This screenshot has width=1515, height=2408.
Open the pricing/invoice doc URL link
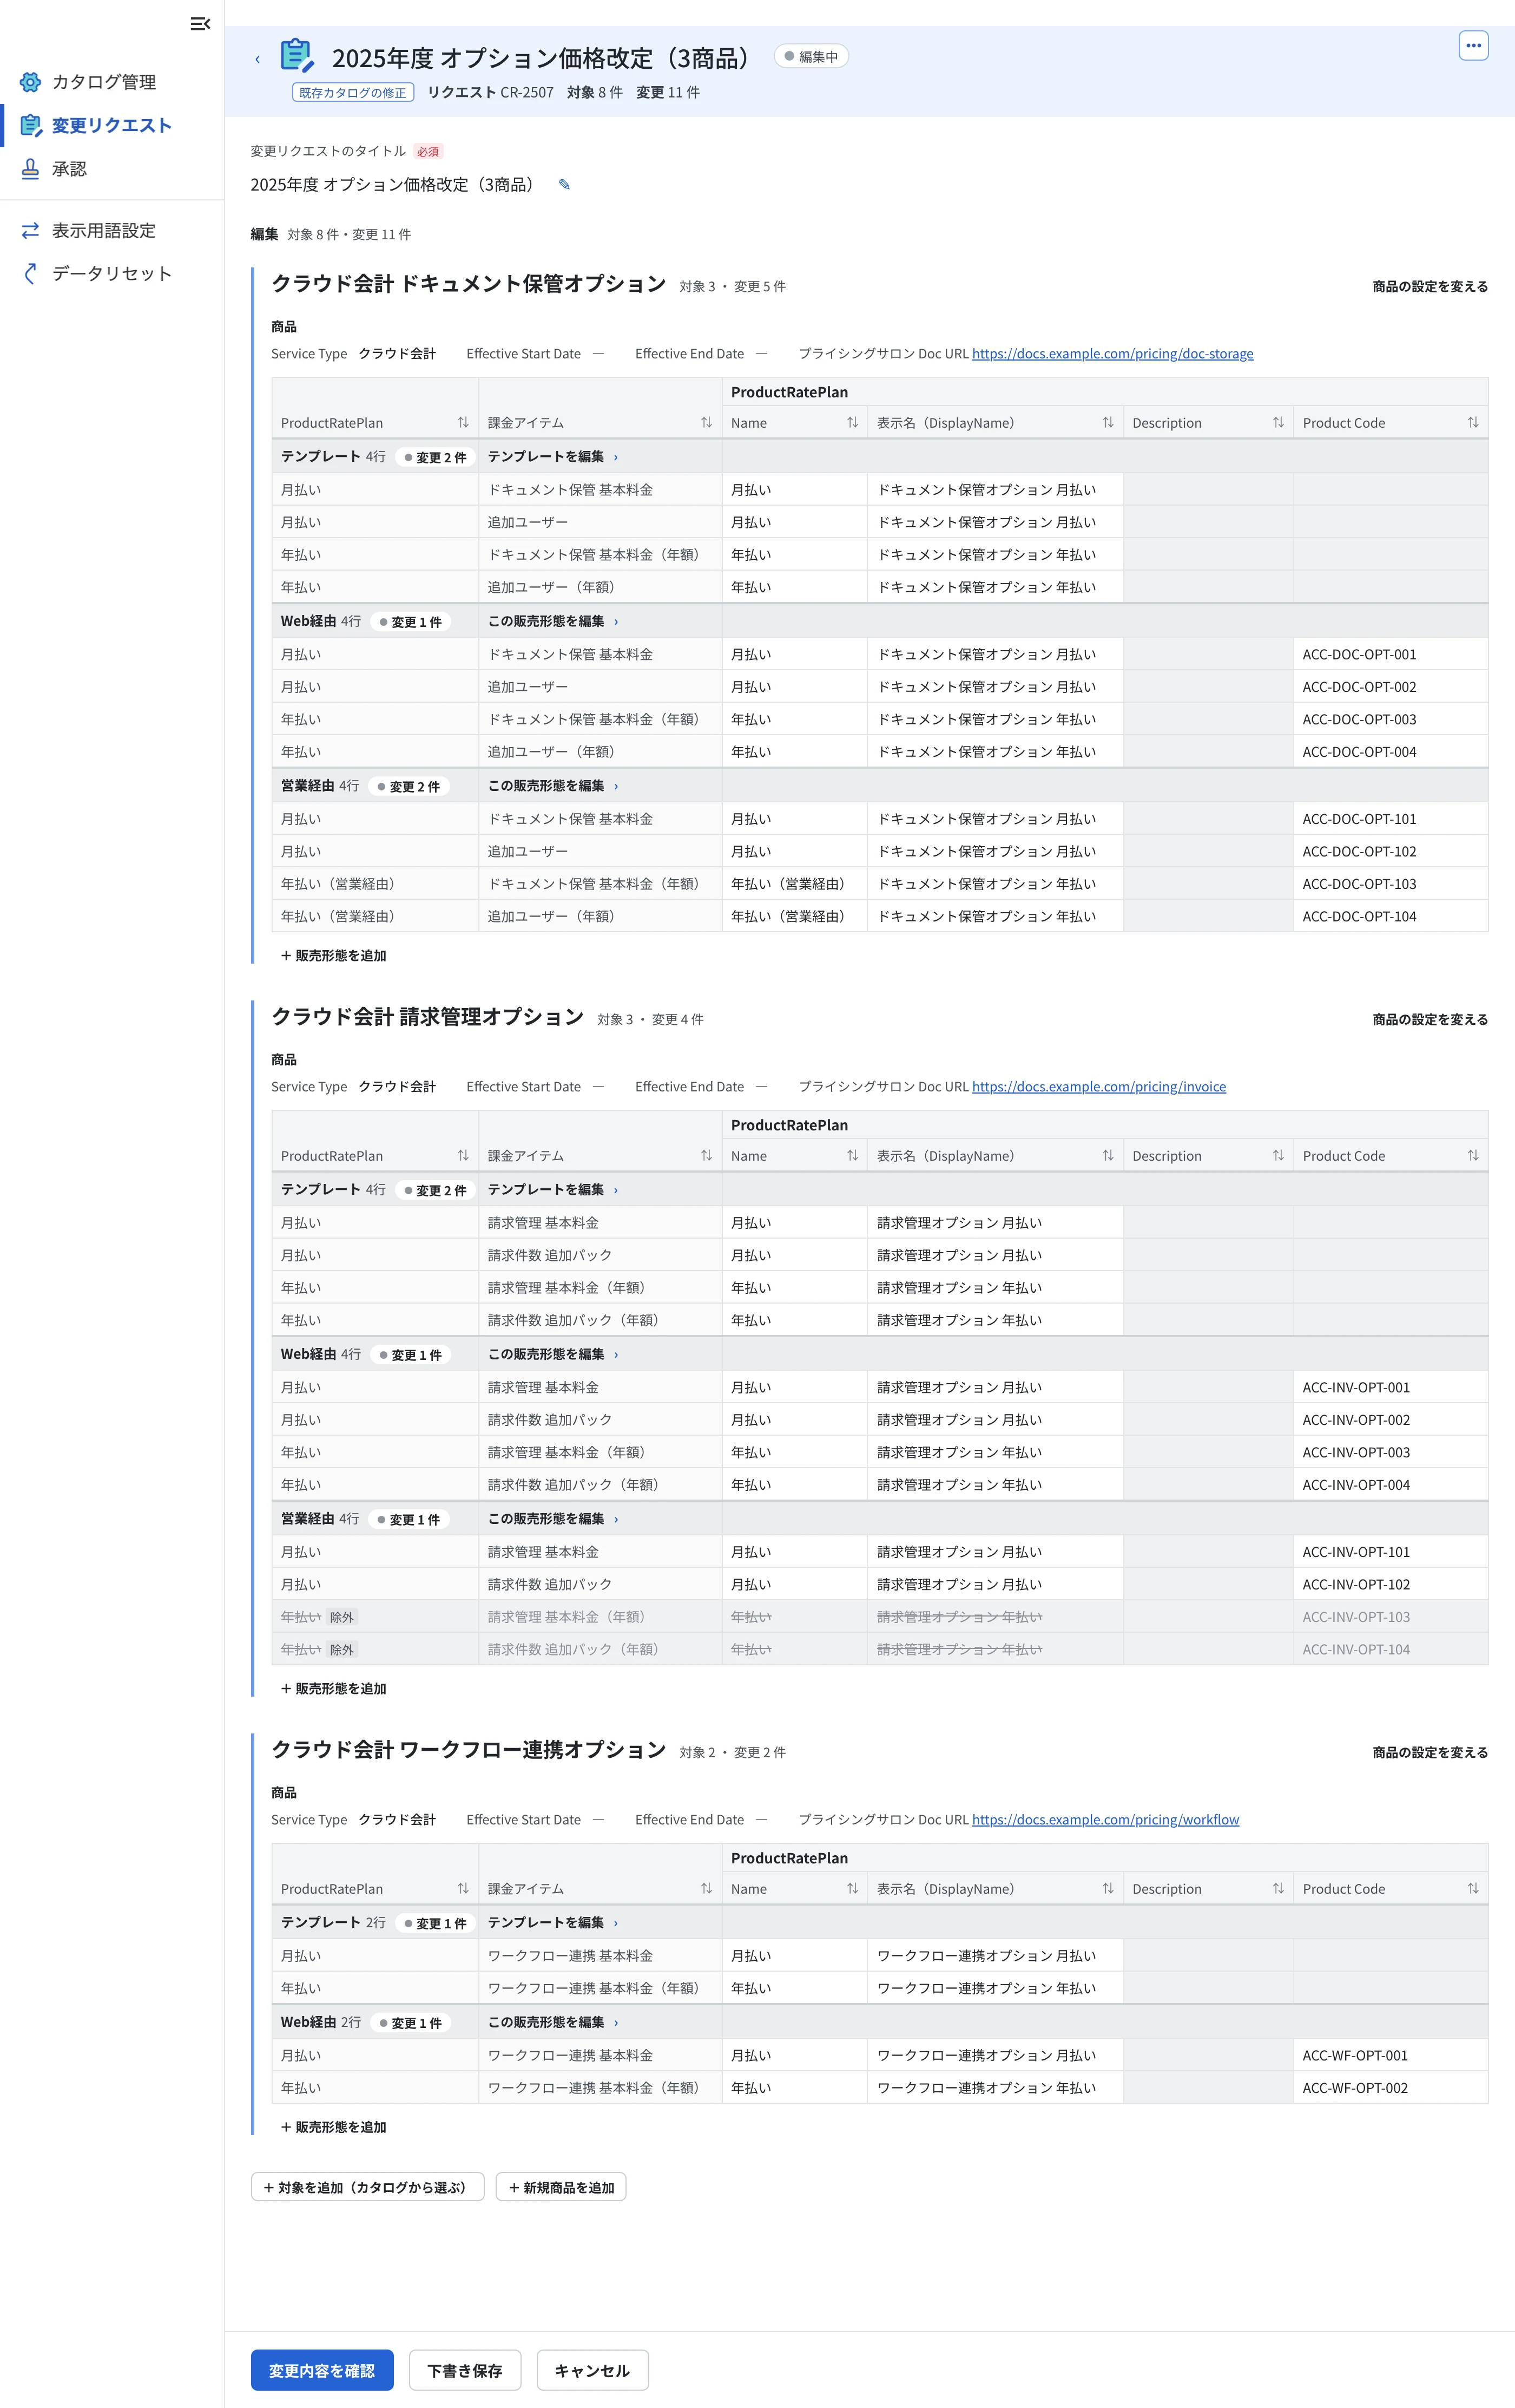pos(1098,1086)
